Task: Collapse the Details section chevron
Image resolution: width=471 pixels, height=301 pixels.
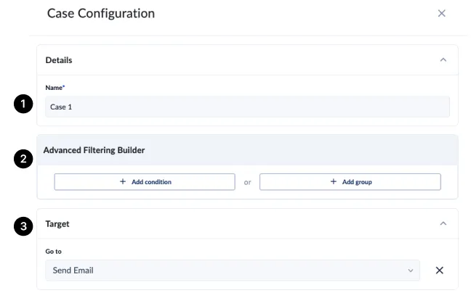Action: pyautogui.click(x=443, y=60)
